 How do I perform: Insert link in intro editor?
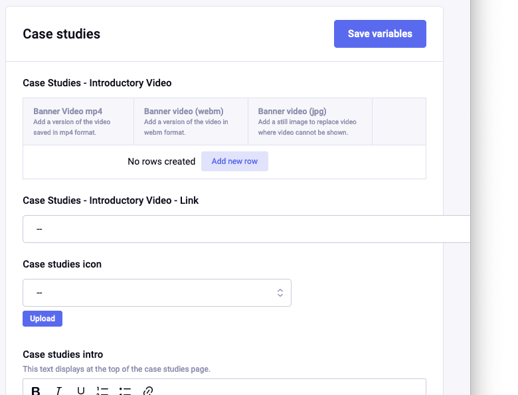(147, 391)
